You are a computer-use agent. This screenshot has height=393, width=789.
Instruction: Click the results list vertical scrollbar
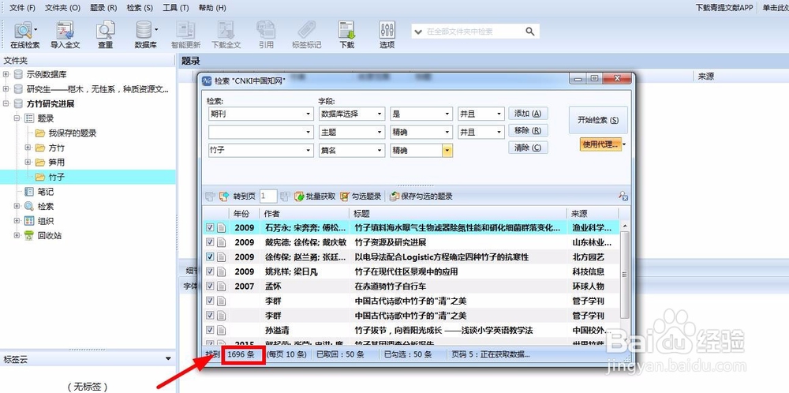tap(624, 275)
